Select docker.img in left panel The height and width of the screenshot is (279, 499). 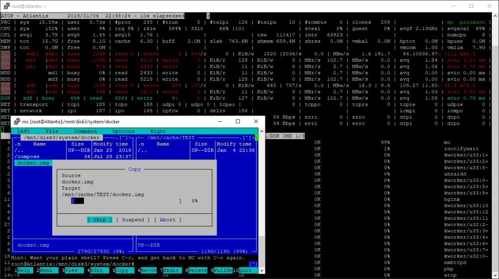coord(33,163)
